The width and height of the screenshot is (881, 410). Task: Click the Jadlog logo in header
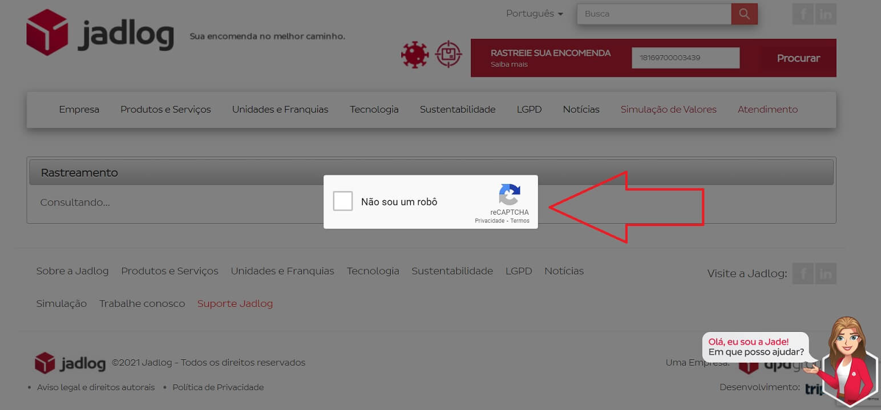(100, 33)
